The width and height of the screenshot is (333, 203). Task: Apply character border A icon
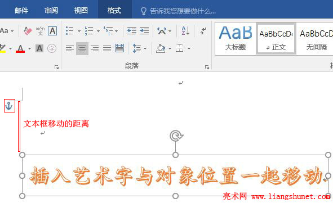coord(52,31)
